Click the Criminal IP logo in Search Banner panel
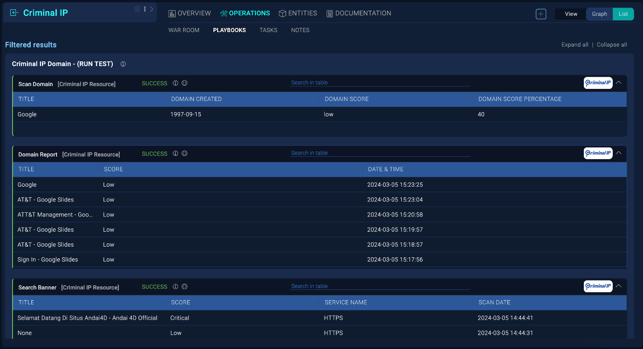The image size is (643, 349). 598,286
